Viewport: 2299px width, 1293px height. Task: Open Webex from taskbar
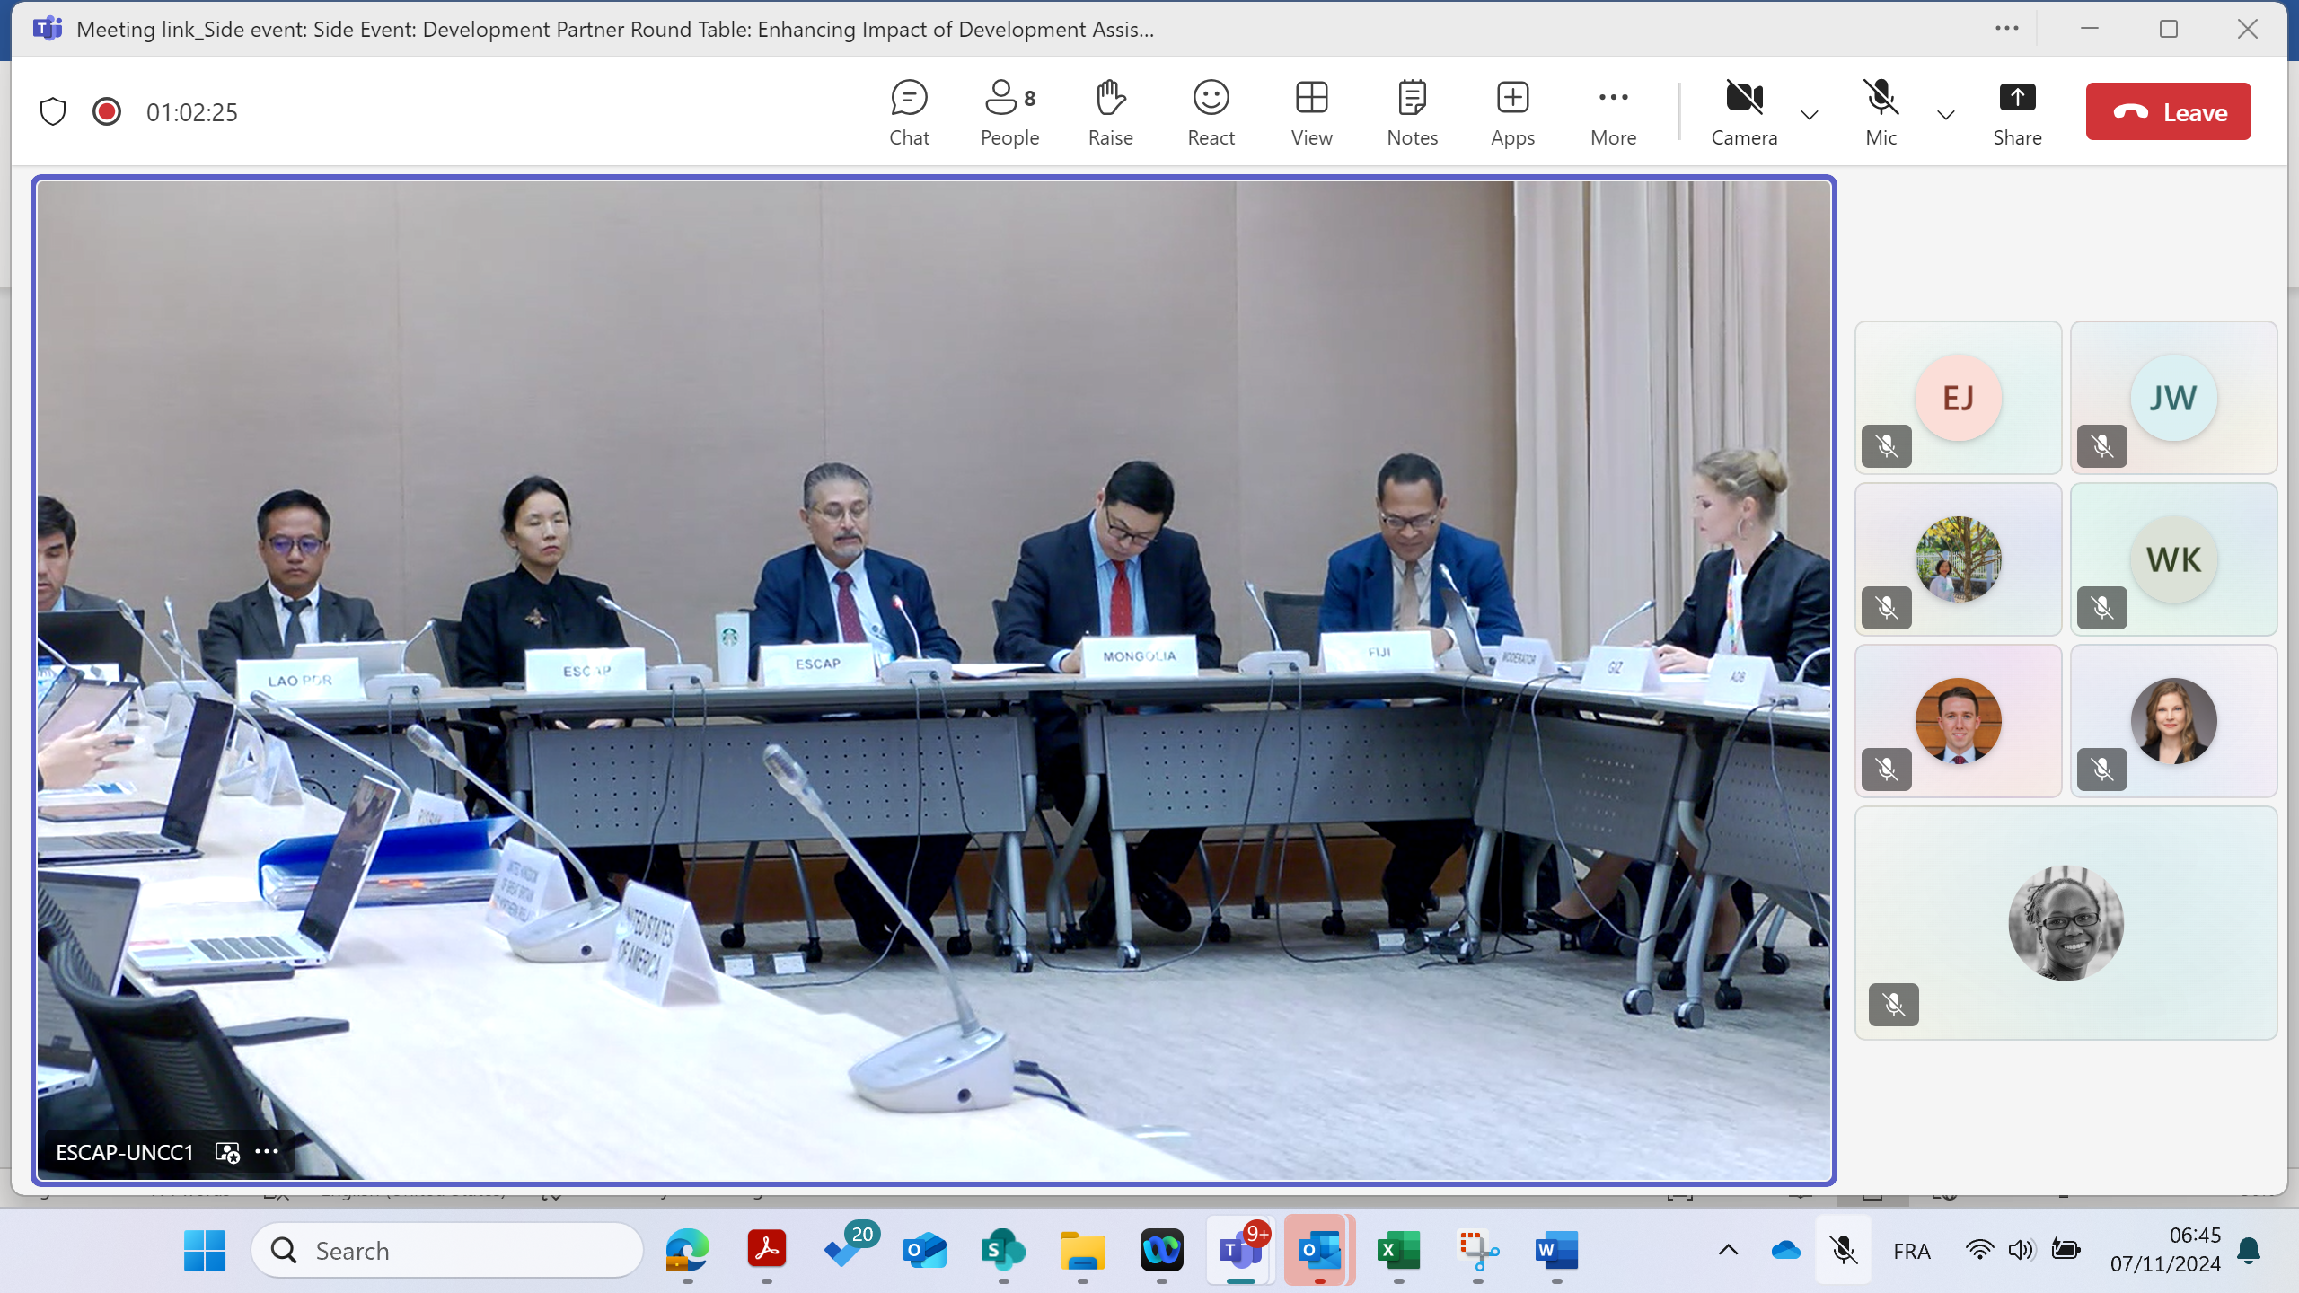[x=1161, y=1251]
